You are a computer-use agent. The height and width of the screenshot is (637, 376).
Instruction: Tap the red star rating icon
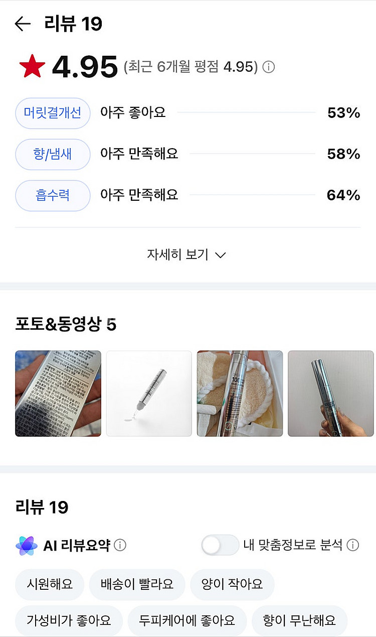[x=32, y=67]
